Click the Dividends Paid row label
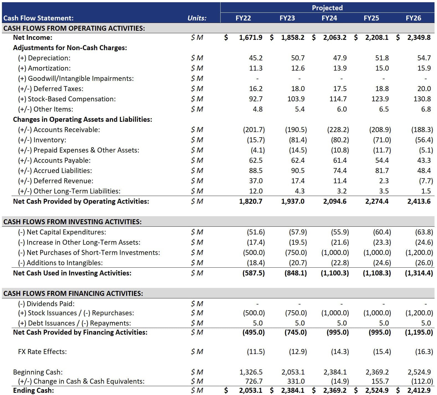The image size is (437, 395). tap(46, 304)
